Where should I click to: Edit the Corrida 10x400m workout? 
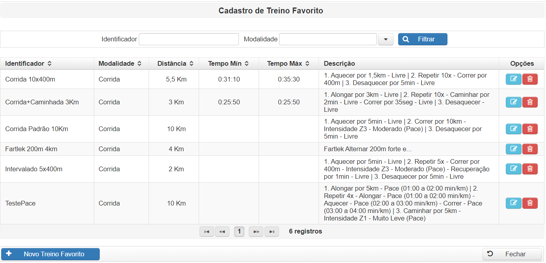tap(513, 79)
